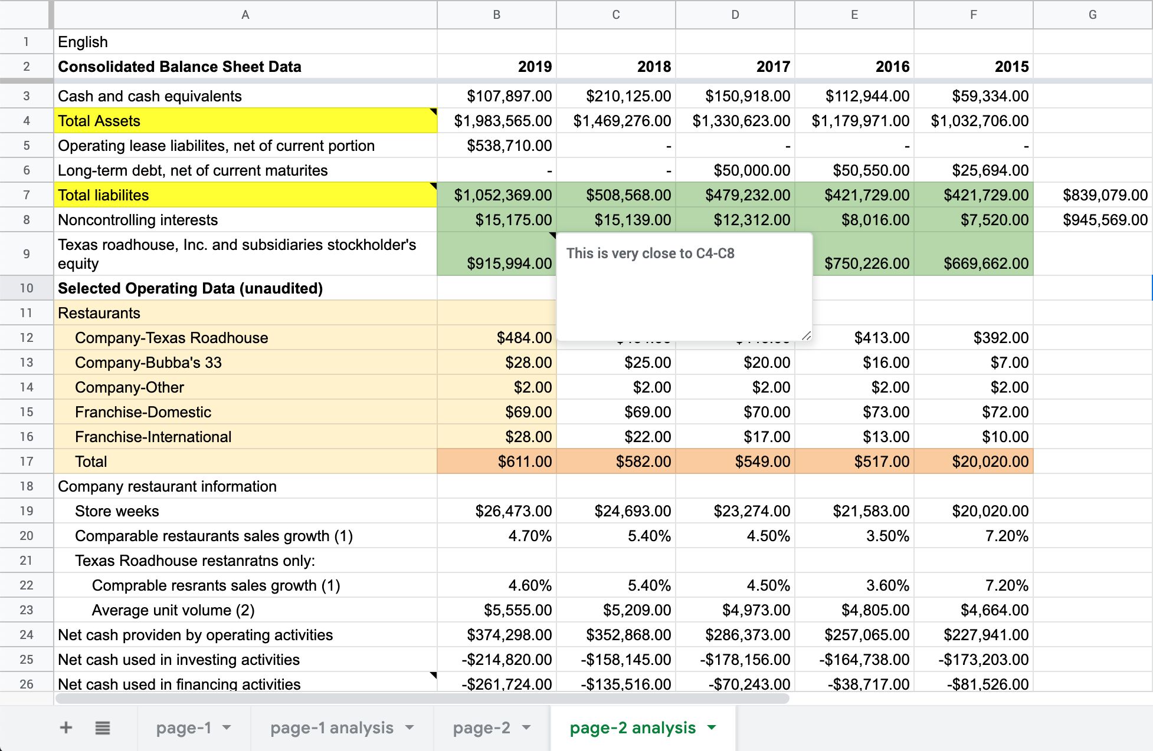Viewport: 1153px width, 751px height.
Task: Select Store weeks value $26,473.00
Action: click(497, 511)
